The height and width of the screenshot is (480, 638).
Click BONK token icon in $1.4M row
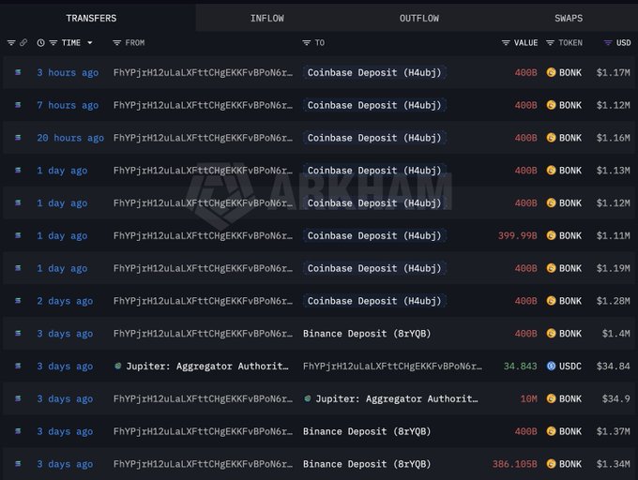(x=551, y=333)
